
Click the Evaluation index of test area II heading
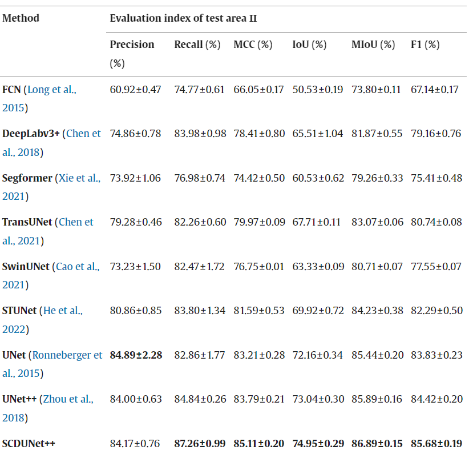point(183,18)
